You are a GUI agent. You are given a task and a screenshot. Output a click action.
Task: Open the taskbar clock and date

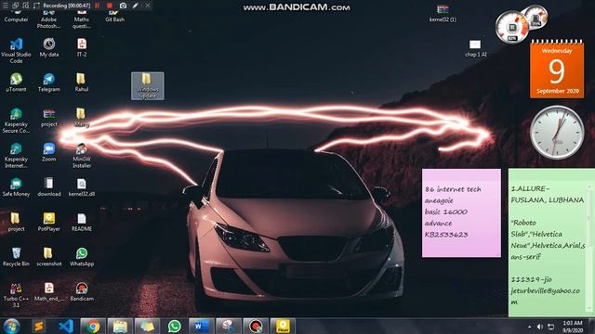[573, 327]
